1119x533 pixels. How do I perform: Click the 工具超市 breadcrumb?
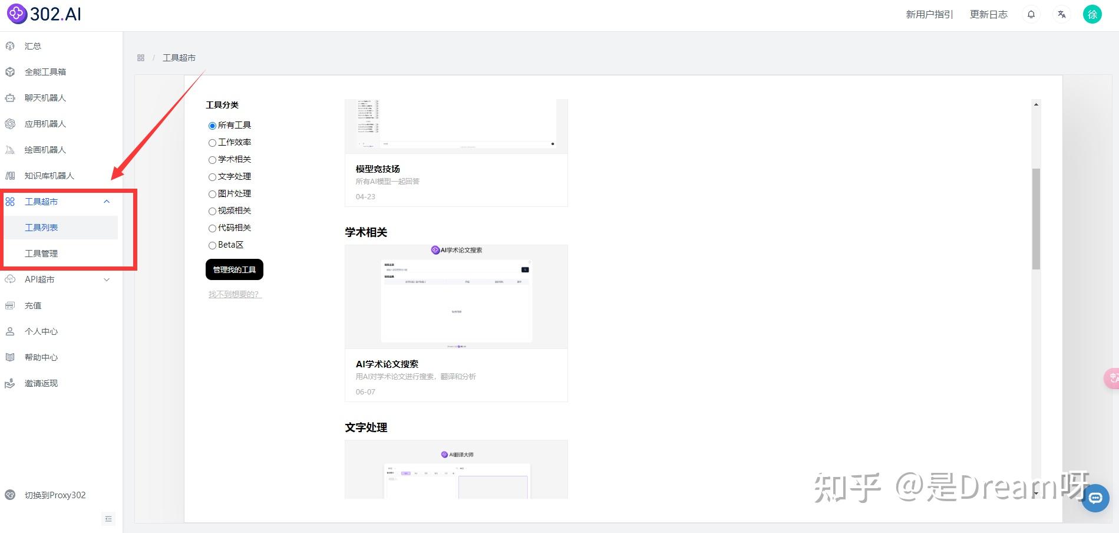[x=179, y=58]
